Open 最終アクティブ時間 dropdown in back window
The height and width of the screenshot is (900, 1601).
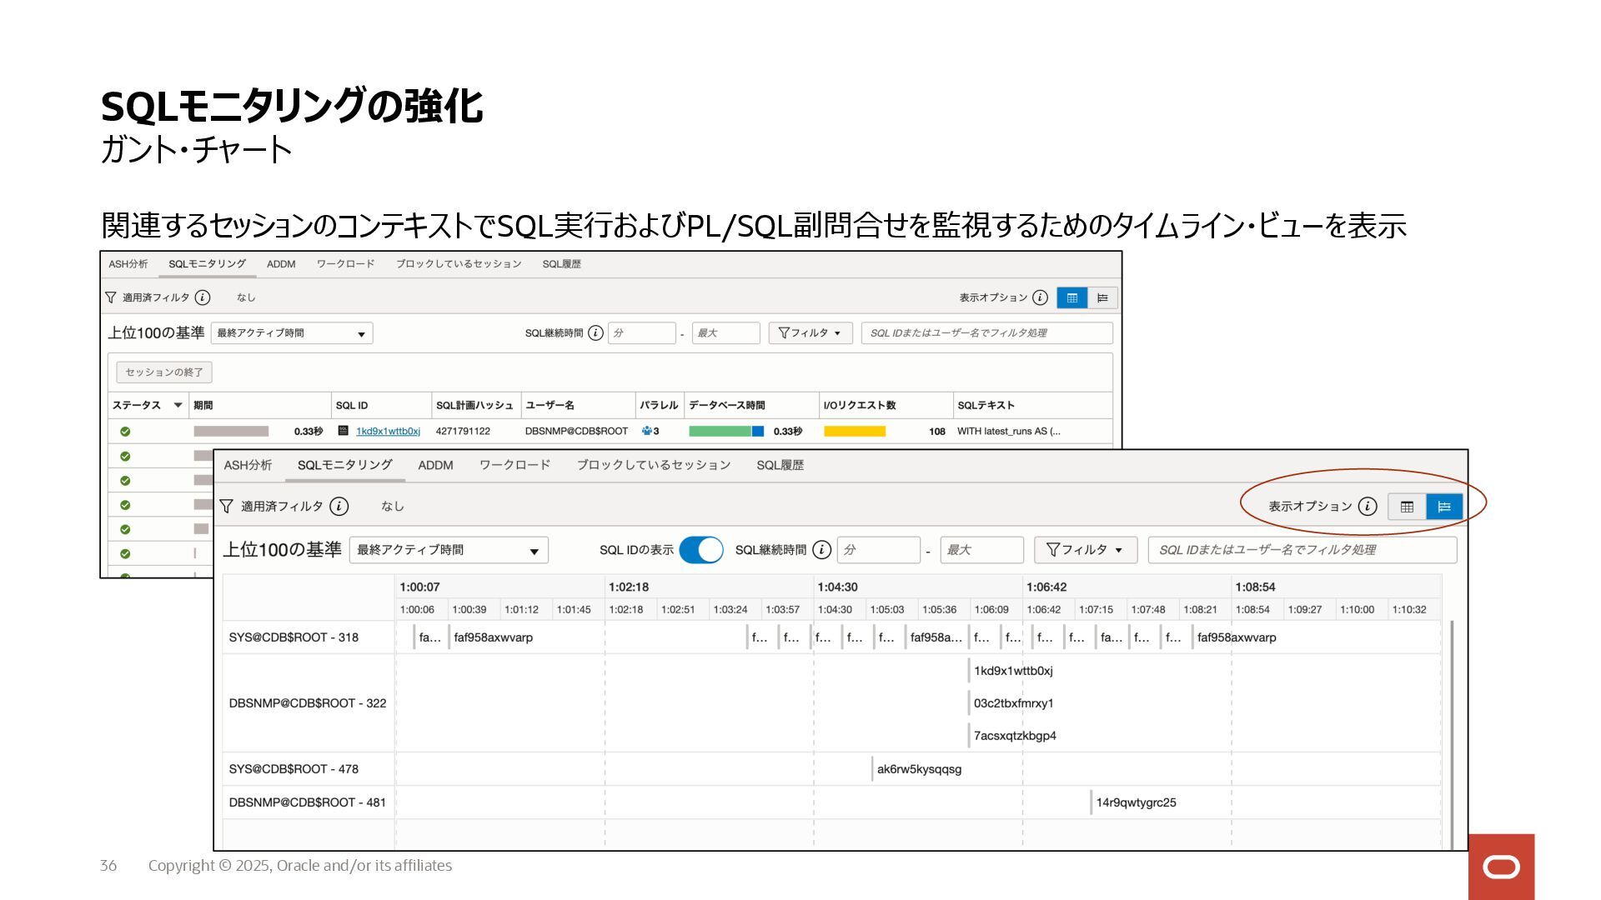click(x=292, y=333)
